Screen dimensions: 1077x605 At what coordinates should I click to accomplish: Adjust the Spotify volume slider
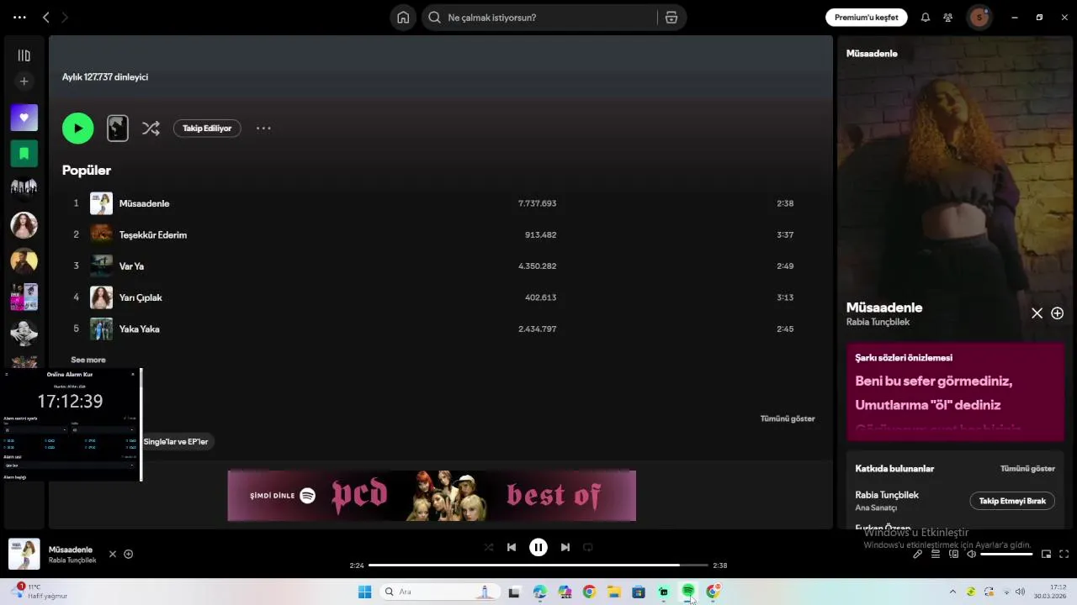(x=1006, y=555)
